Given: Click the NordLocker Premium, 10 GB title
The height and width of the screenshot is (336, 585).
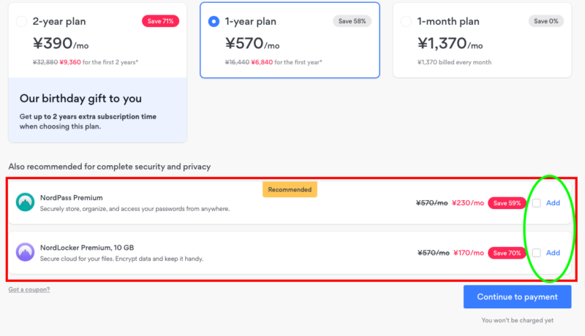Looking at the screenshot, I should (87, 248).
